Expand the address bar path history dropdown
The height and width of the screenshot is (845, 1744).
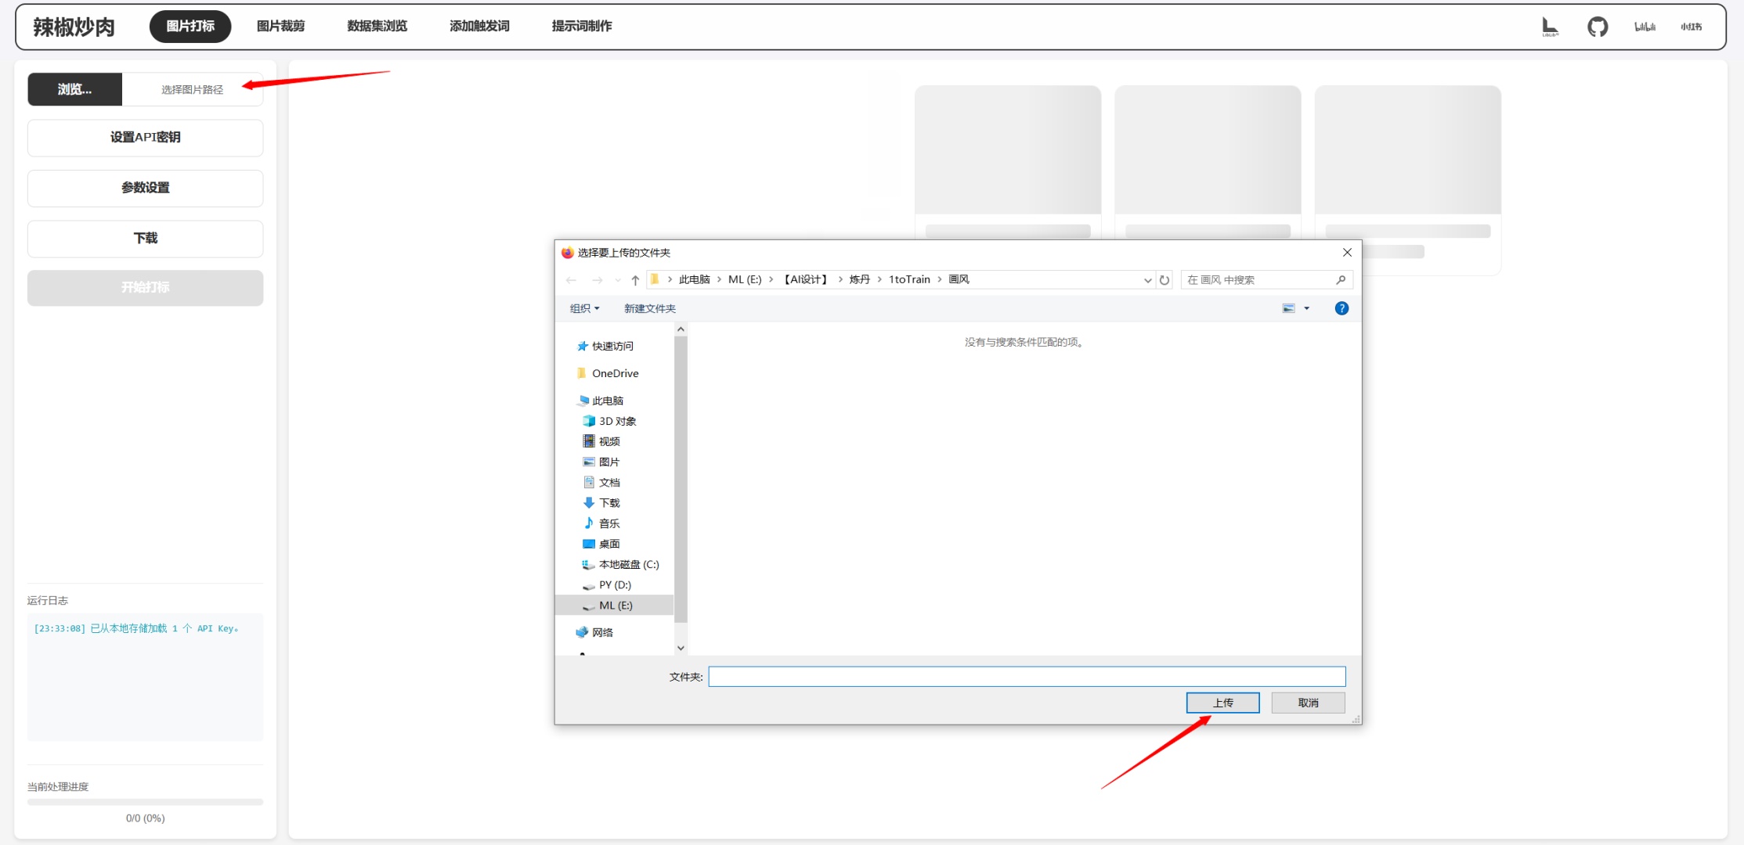pos(1147,280)
